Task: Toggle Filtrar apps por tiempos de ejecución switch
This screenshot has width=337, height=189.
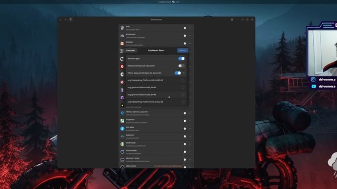Action: pos(178,73)
